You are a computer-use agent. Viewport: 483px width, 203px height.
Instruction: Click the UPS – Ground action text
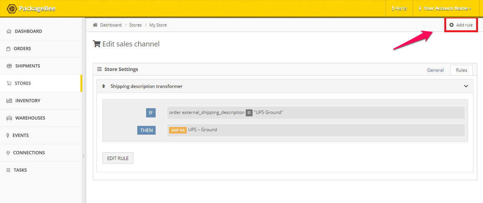(x=202, y=130)
